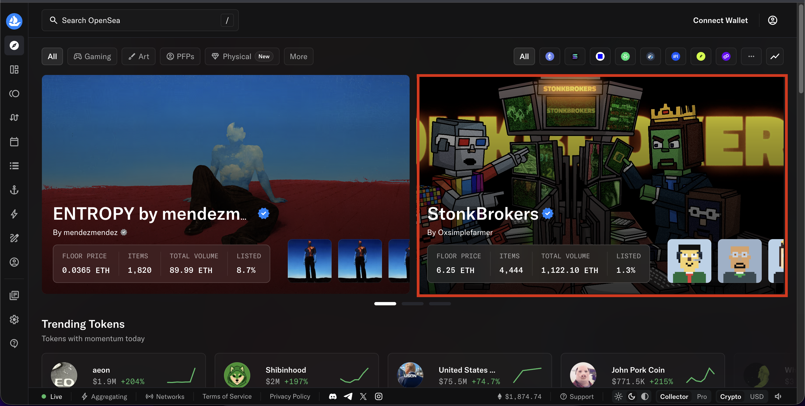
Task: Open the calendar icon in sidebar
Action: point(14,142)
